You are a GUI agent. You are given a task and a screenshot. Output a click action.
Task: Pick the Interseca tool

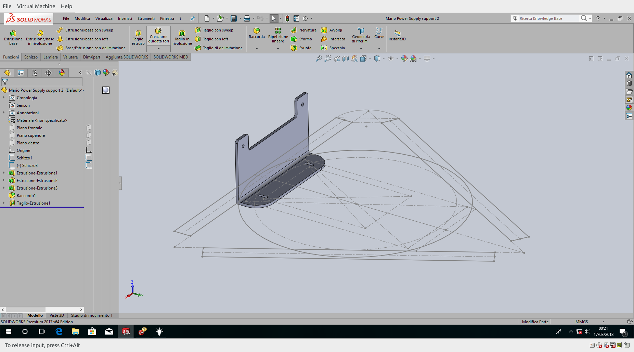(x=333, y=39)
